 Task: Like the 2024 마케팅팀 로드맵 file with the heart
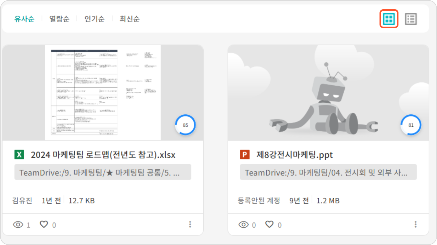click(44, 225)
